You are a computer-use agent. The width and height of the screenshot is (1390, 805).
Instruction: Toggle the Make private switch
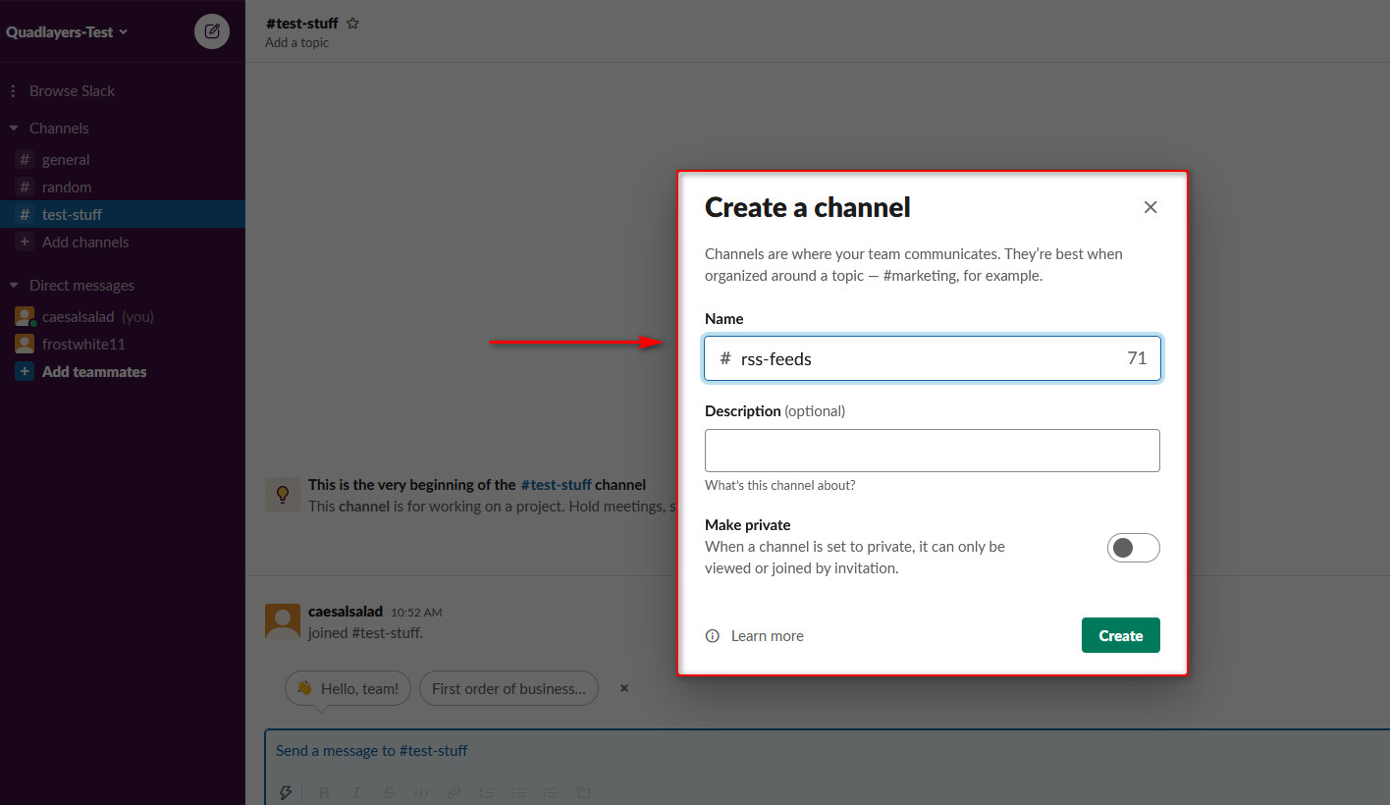tap(1133, 548)
